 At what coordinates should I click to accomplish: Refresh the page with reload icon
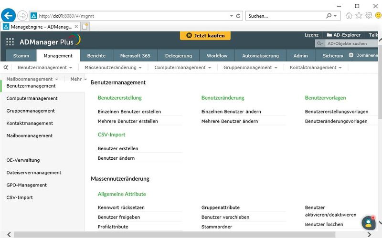click(x=238, y=16)
